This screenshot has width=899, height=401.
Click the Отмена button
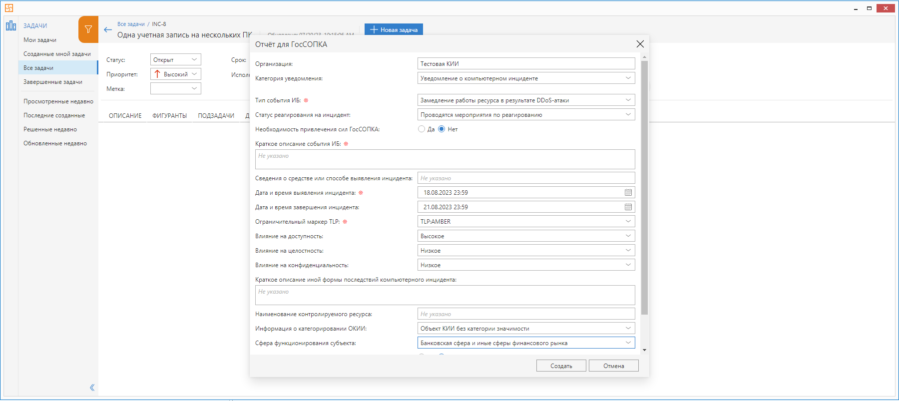tap(614, 366)
